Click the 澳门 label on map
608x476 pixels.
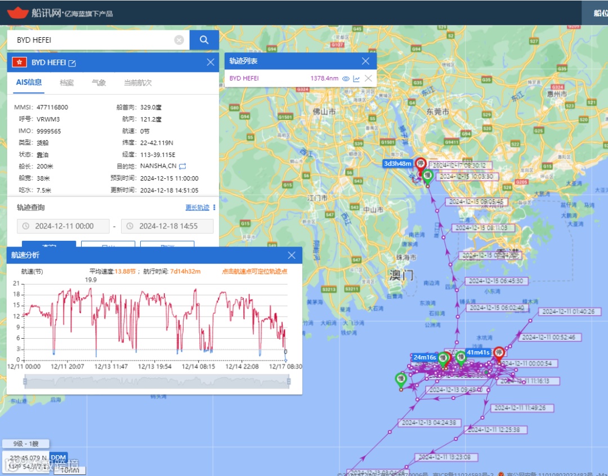pyautogui.click(x=401, y=275)
